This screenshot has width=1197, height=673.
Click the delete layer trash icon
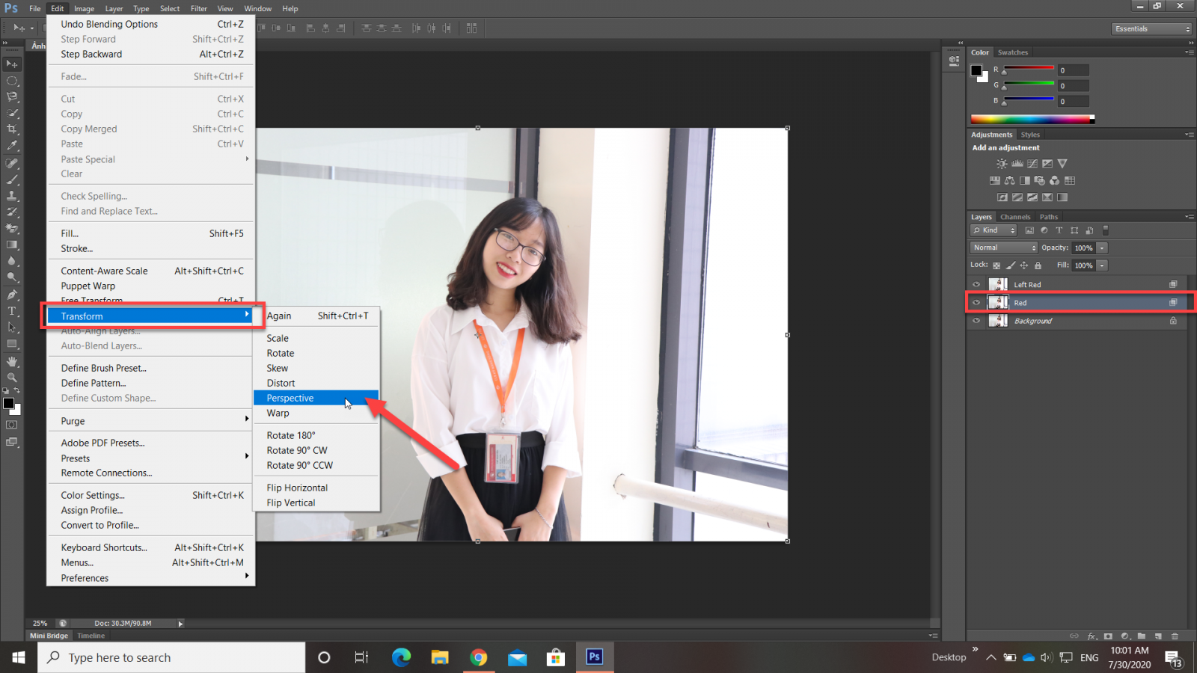(x=1175, y=636)
